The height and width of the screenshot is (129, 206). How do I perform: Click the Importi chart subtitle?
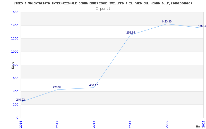tap(103, 9)
